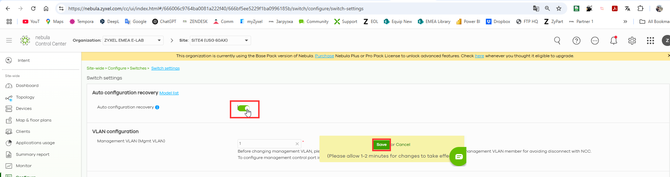Open the notifications bell icon
670x177 pixels.
[x=613, y=41]
